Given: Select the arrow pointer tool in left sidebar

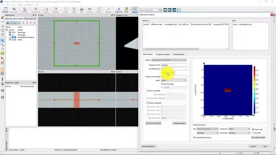Looking at the screenshot, I should point(3,40).
